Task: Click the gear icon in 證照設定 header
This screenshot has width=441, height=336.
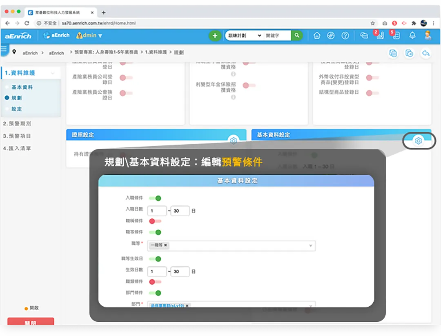Action: click(x=234, y=141)
